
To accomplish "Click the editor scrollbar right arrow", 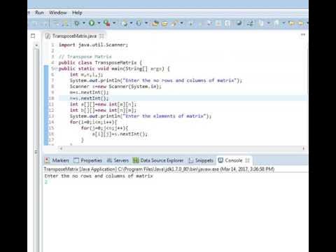I will coord(303,148).
